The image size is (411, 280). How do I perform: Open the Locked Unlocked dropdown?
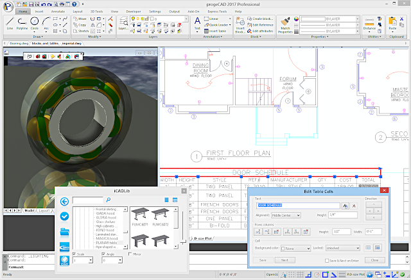(342, 248)
